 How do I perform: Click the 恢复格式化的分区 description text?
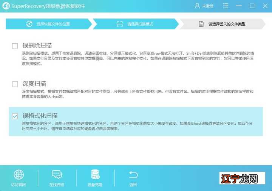pyautogui.click(x=137, y=126)
